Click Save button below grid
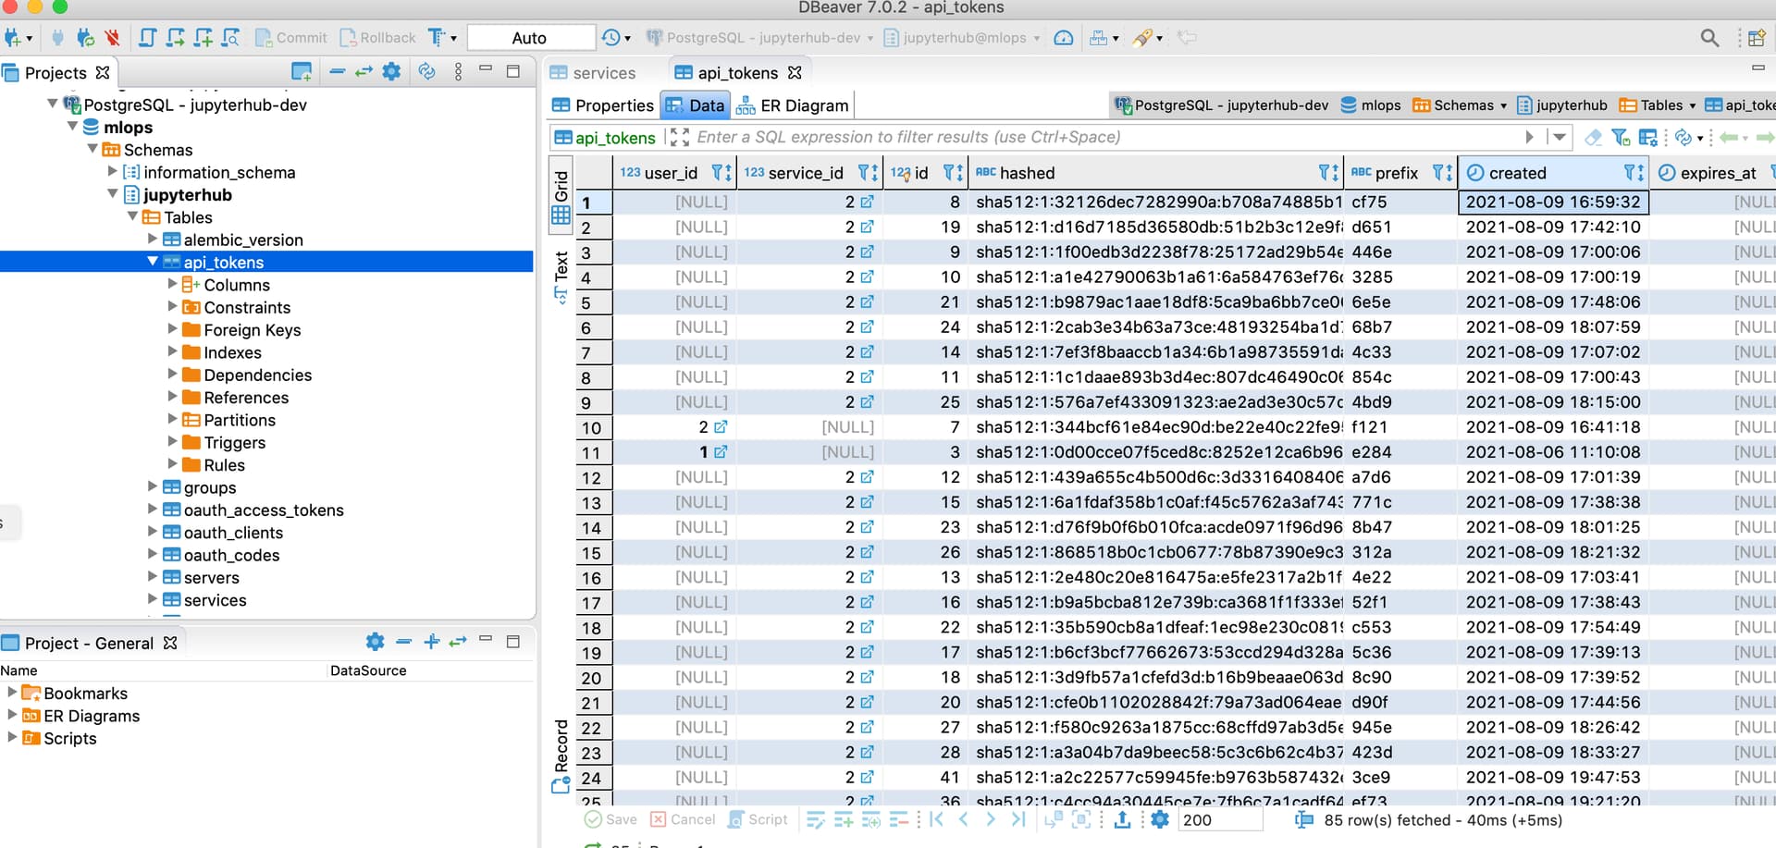The image size is (1776, 848). [x=610, y=819]
